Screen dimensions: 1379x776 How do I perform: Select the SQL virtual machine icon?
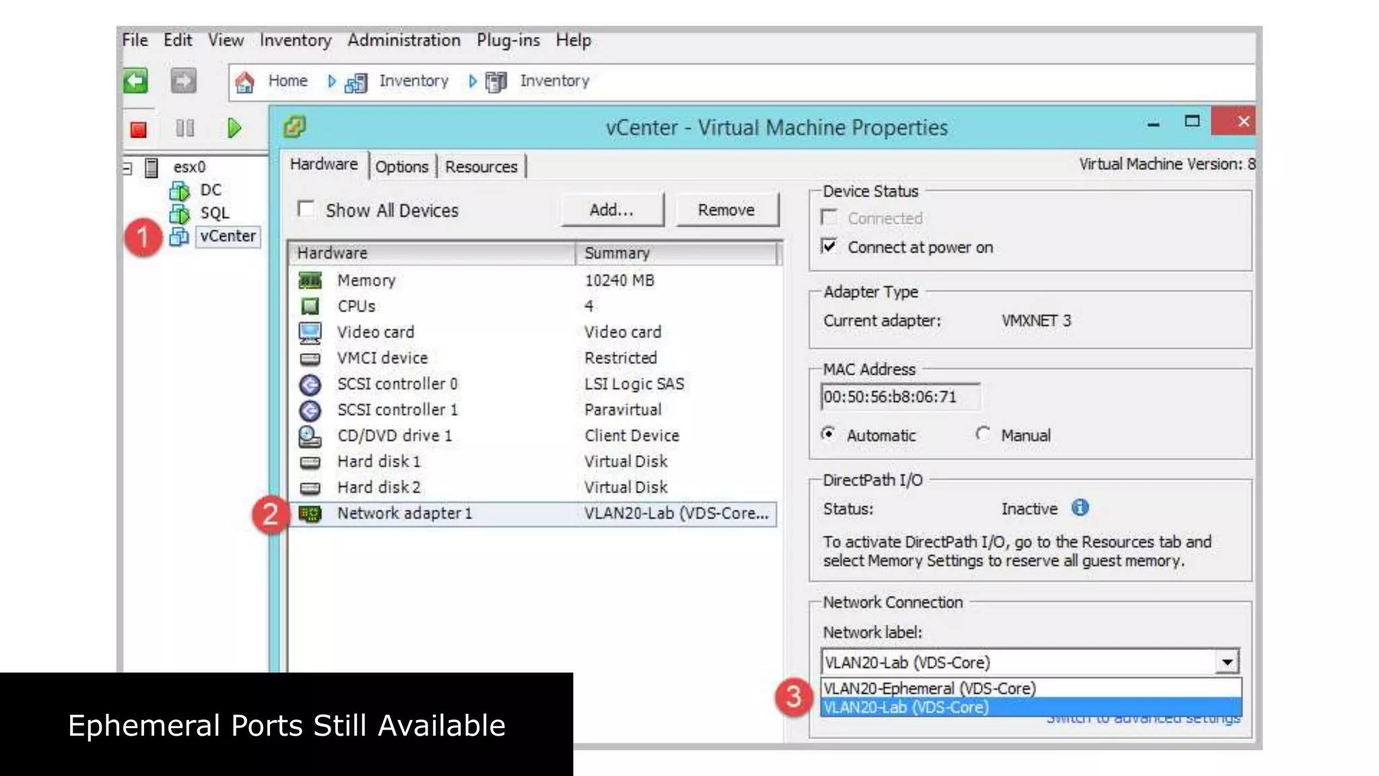click(x=179, y=214)
